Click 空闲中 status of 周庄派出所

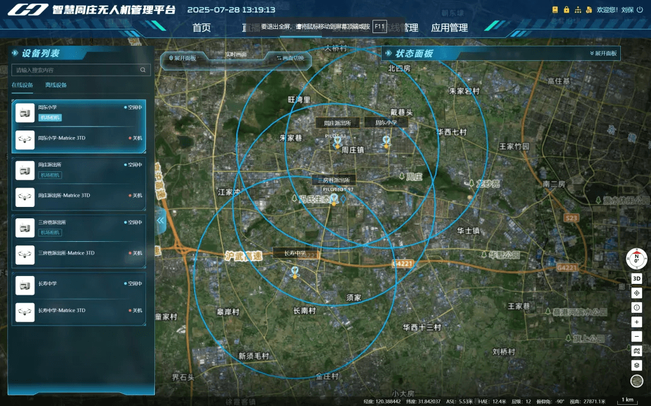pyautogui.click(x=133, y=165)
